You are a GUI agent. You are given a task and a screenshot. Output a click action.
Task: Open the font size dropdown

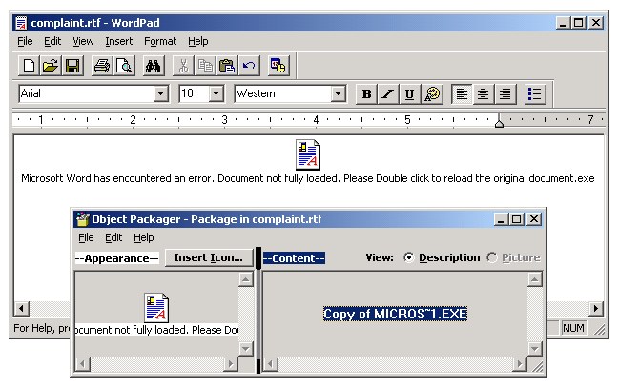click(216, 93)
